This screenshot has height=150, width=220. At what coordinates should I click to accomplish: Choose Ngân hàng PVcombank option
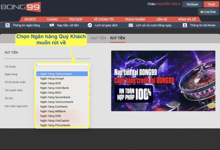tap(62, 125)
